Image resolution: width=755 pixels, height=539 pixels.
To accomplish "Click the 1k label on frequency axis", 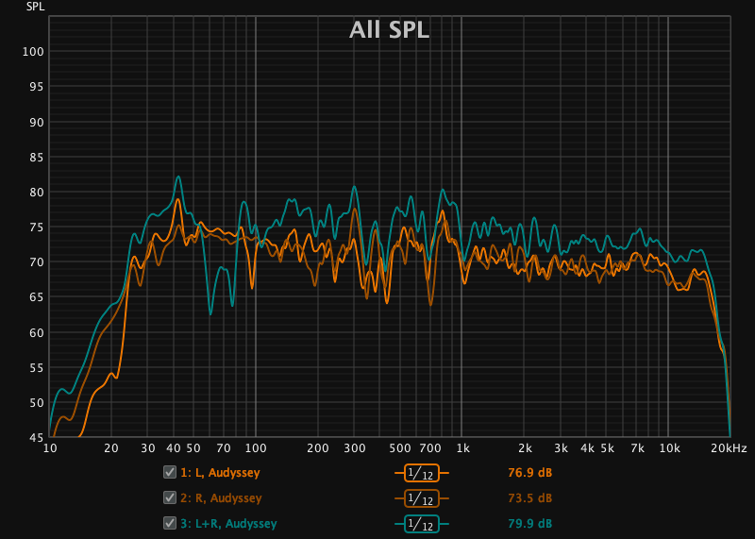I will pyautogui.click(x=462, y=447).
